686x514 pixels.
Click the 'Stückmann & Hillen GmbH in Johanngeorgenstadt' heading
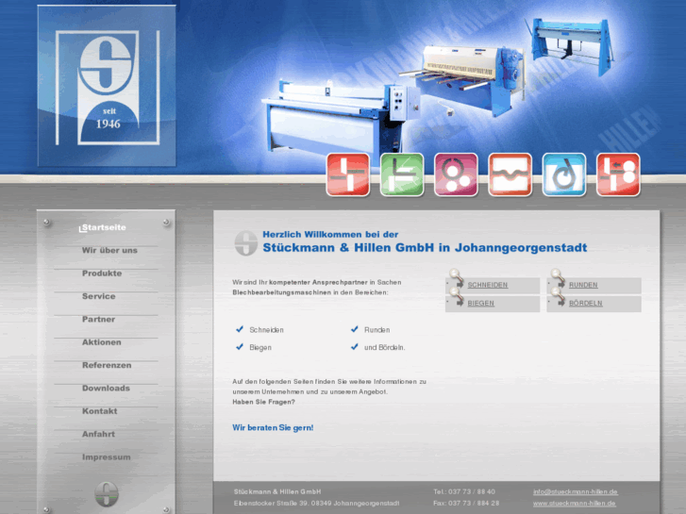(425, 248)
